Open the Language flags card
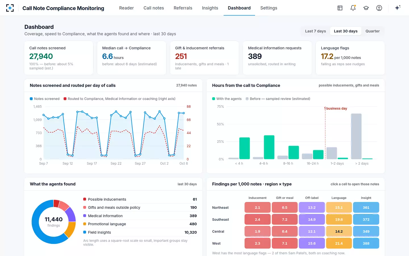The image size is (409, 256). (350, 58)
